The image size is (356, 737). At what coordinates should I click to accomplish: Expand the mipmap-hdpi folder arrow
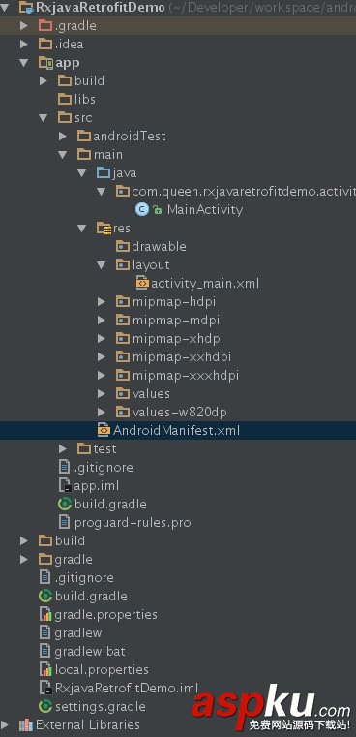101,302
